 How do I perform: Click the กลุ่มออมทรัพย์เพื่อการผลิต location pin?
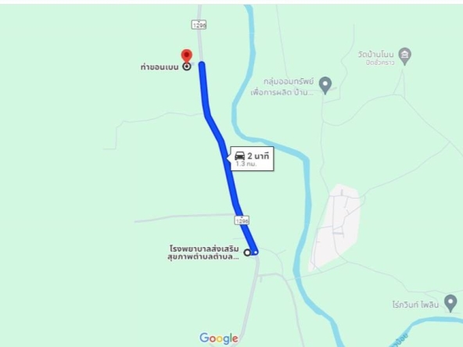point(325,85)
